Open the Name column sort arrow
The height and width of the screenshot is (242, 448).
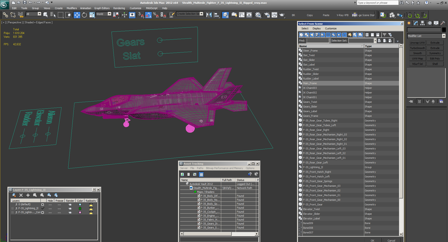pos(362,46)
